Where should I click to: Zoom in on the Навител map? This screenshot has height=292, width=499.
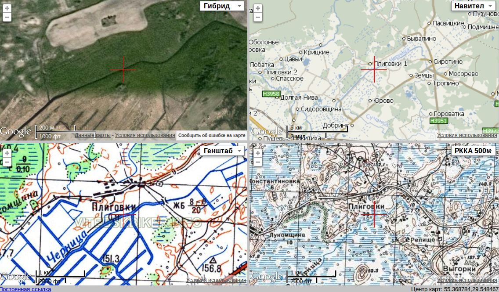point(258,8)
